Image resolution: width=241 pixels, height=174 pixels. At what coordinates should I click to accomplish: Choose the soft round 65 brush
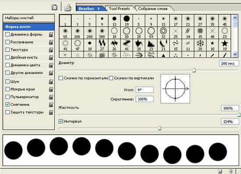coord(65,33)
